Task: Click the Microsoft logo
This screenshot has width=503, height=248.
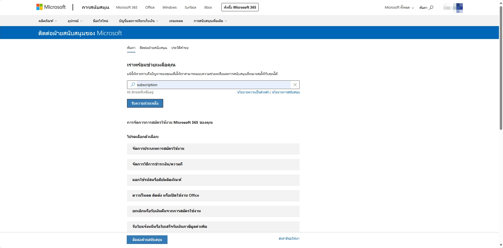Action: click(x=51, y=7)
